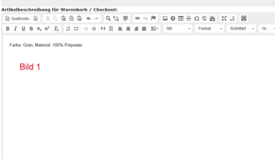Click the insert link icon
The image size is (275, 159).
tap(137, 19)
